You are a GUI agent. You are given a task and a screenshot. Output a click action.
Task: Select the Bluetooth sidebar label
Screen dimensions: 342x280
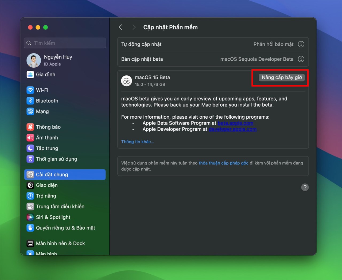coord(47,101)
